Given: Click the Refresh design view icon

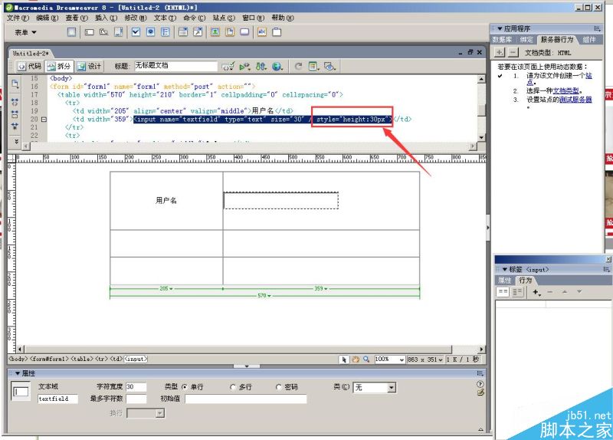Looking at the screenshot, I should click(x=297, y=67).
